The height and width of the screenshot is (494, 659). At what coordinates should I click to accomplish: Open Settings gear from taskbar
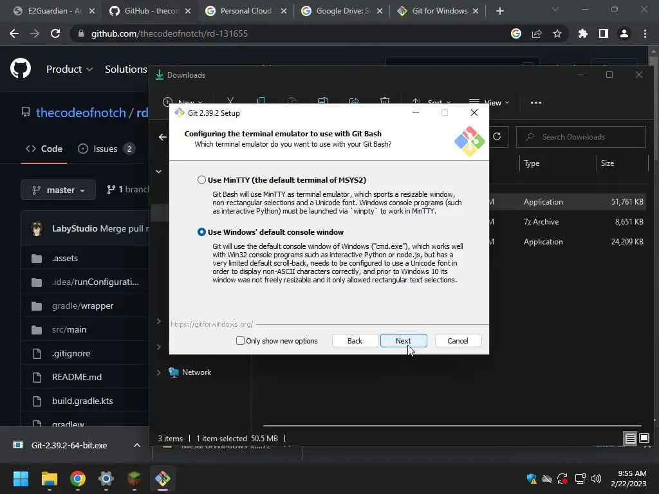click(106, 479)
